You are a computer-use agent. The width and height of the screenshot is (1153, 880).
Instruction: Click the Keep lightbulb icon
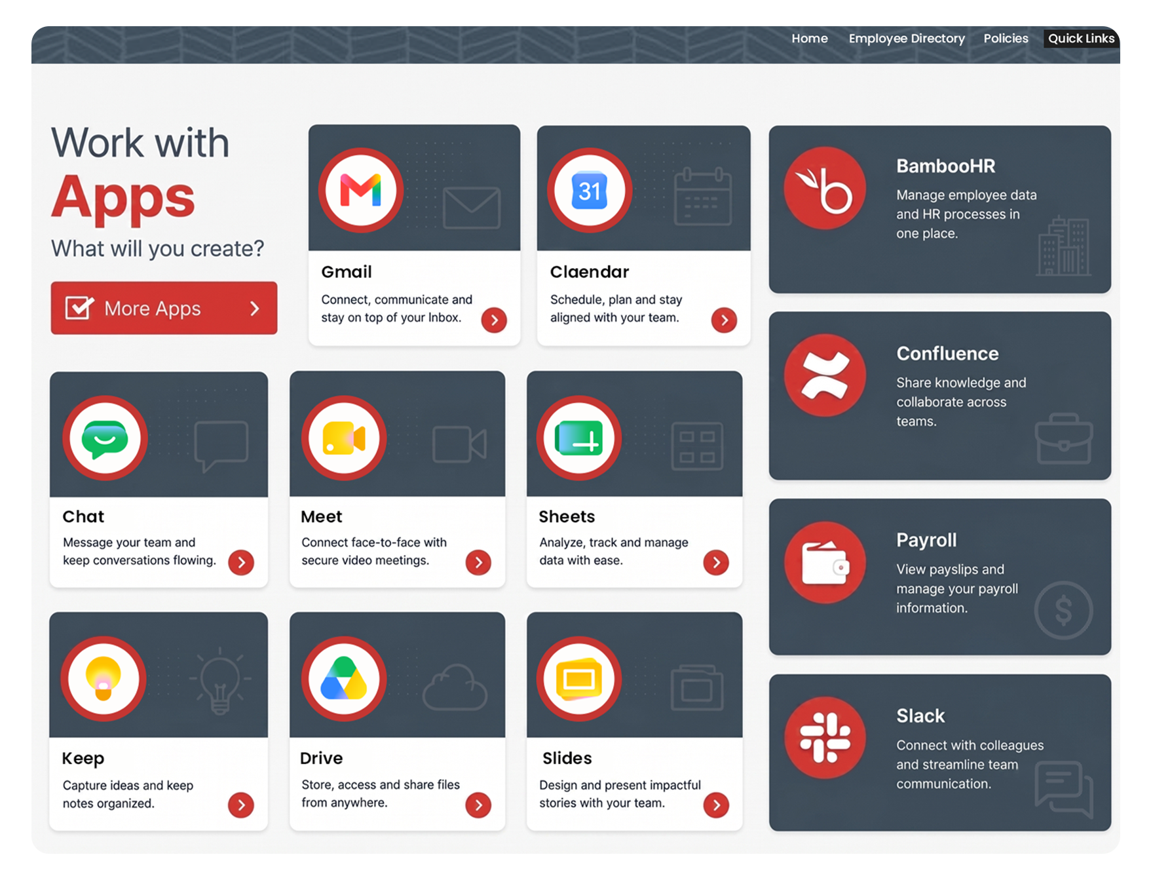(104, 679)
